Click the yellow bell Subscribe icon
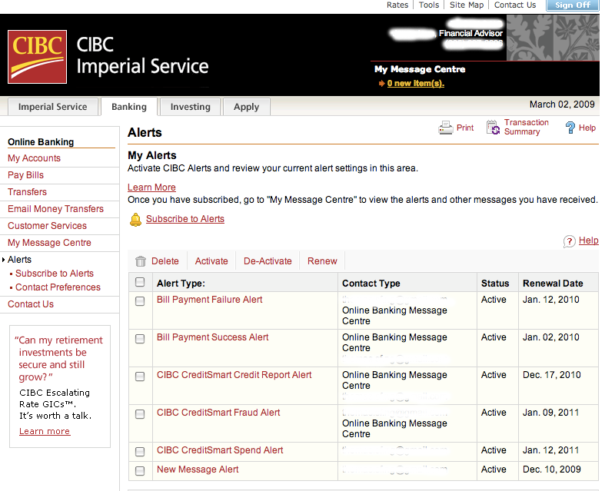This screenshot has width=615, height=491. [135, 219]
